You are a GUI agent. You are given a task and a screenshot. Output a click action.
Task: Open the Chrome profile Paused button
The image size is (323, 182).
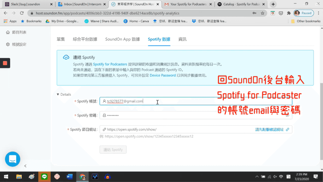coord(304,13)
